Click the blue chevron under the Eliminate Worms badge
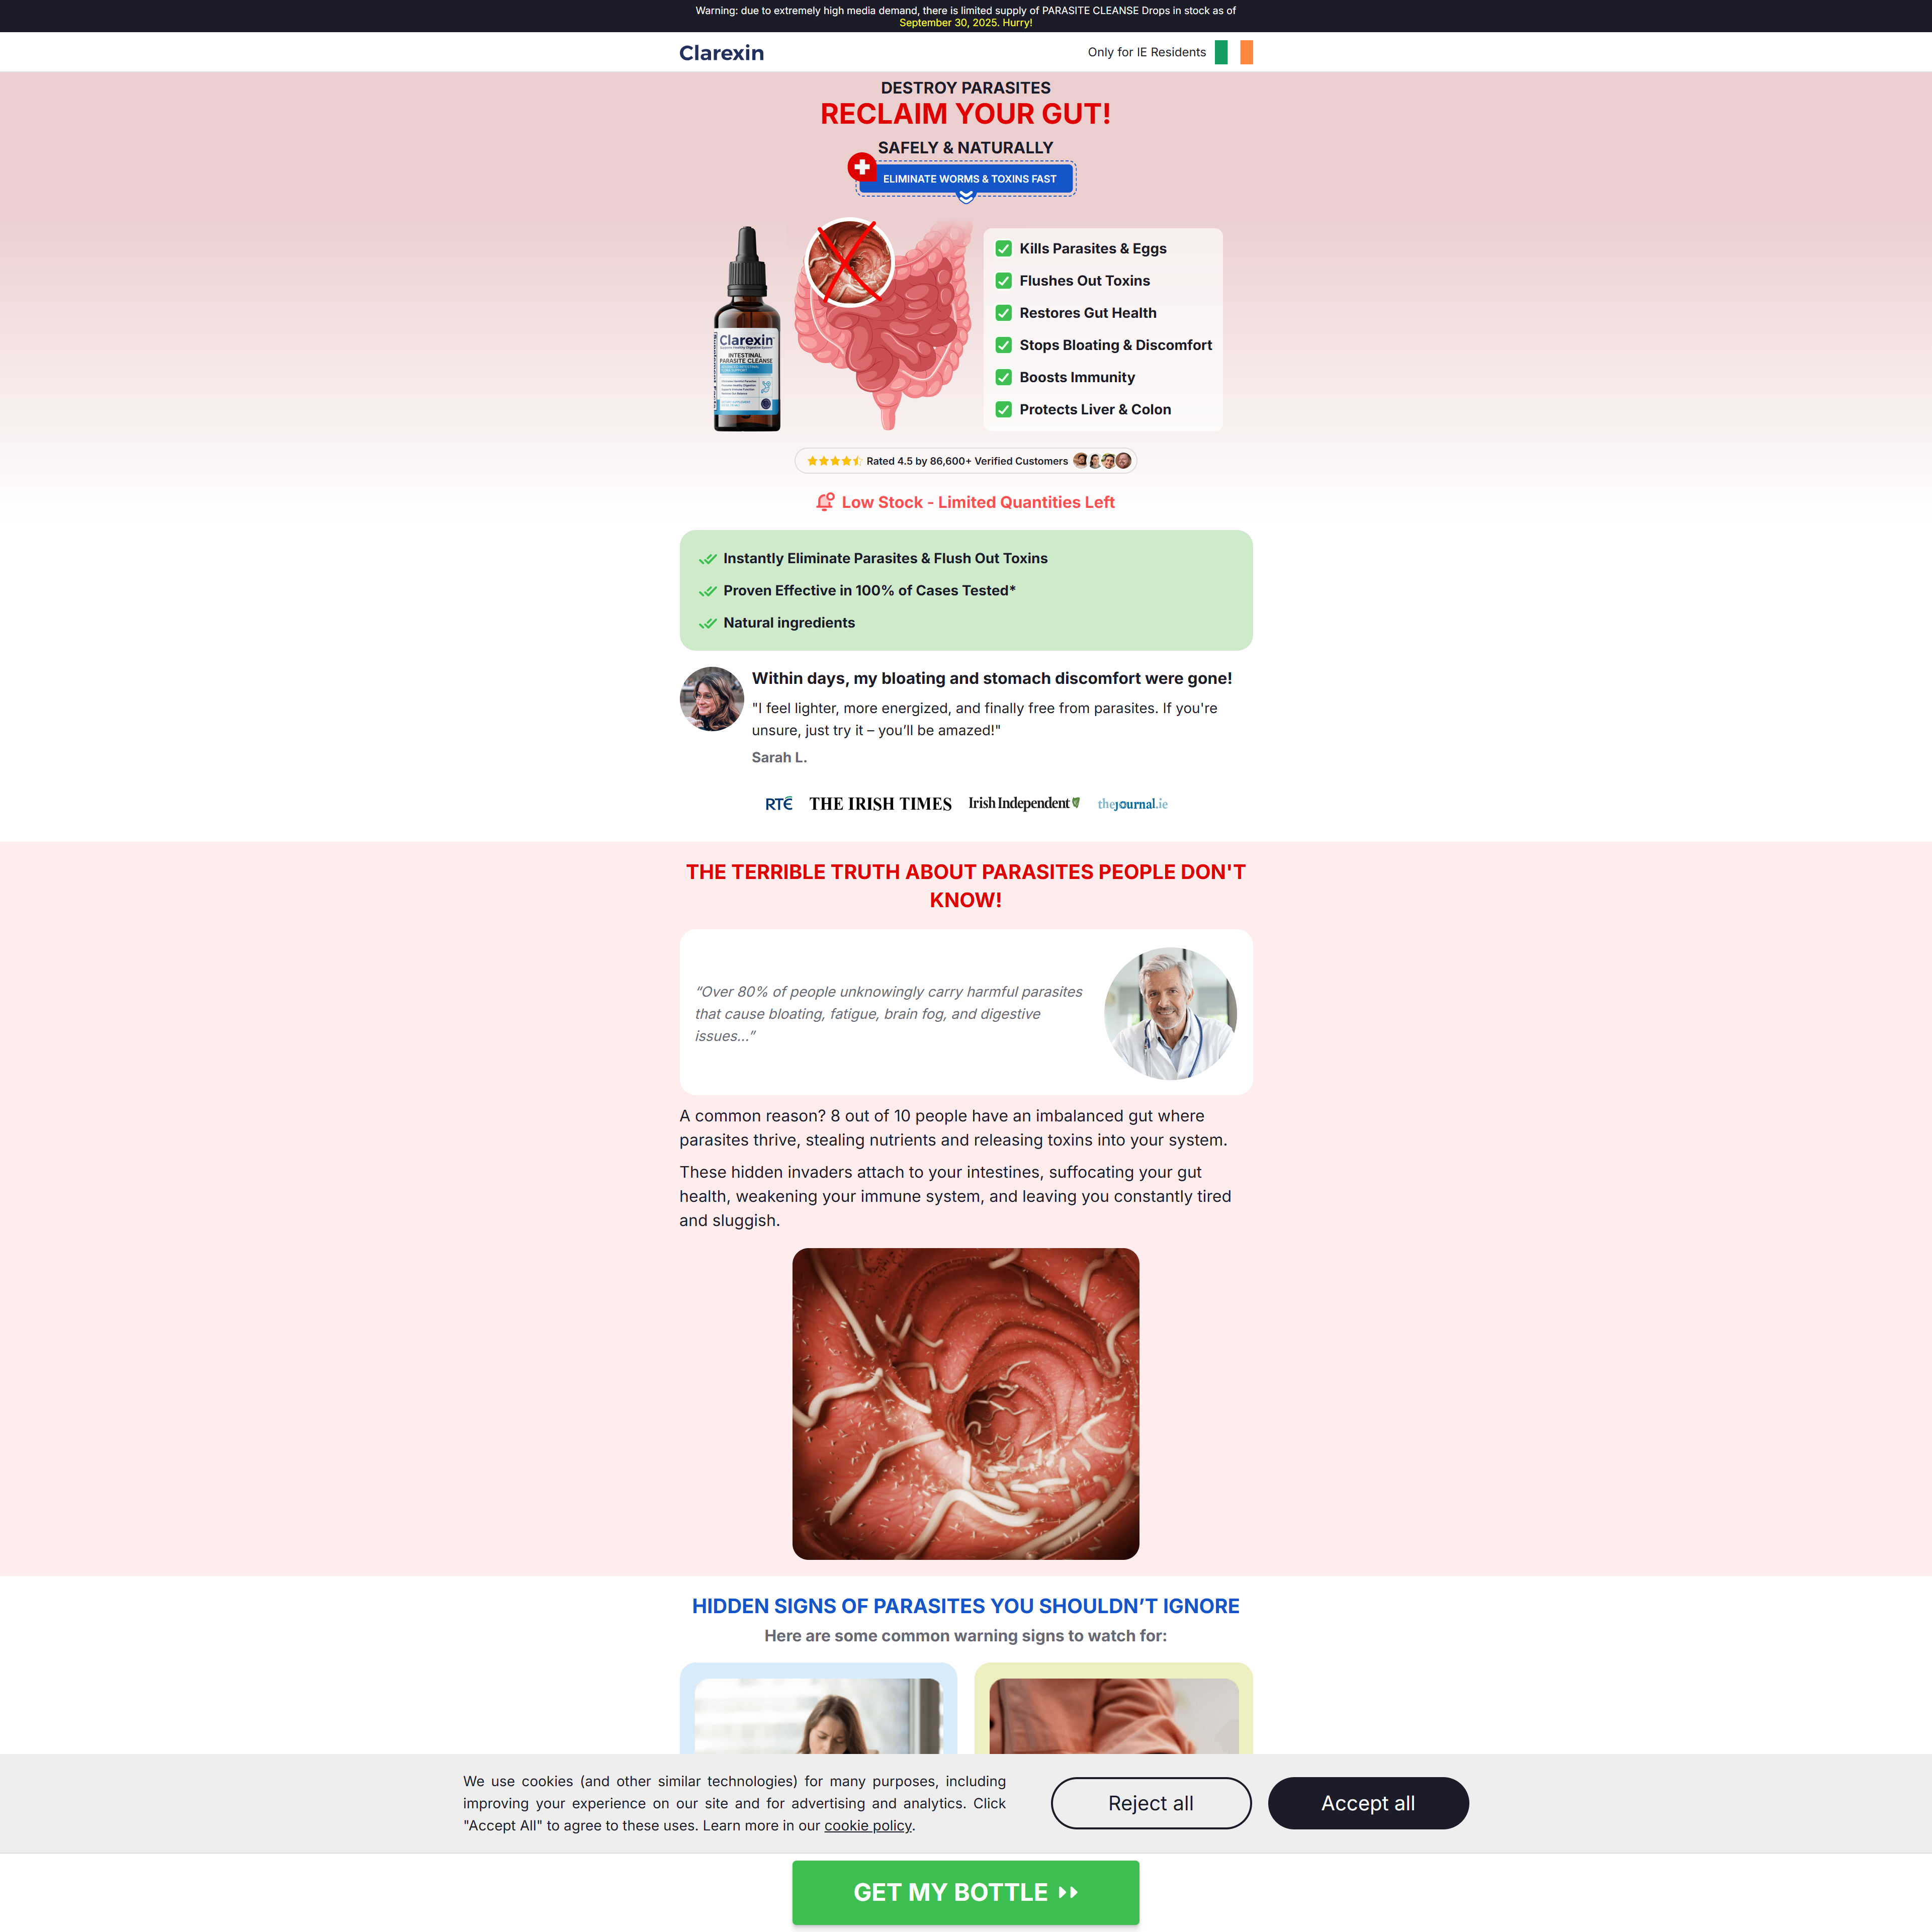1932x1932 pixels. click(965, 197)
